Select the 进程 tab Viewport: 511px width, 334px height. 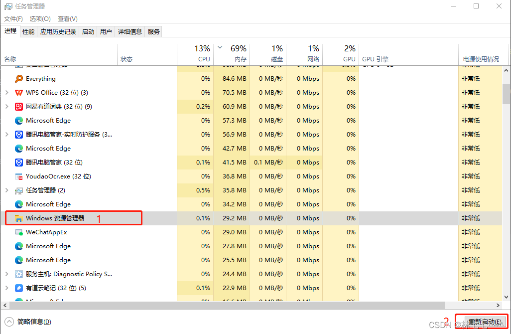tap(10, 31)
